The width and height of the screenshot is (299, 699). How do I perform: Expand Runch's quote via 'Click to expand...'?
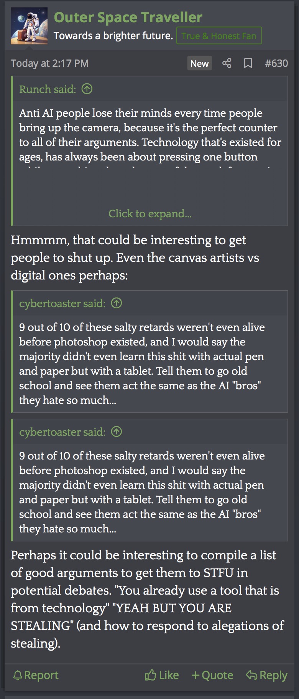pos(150,213)
